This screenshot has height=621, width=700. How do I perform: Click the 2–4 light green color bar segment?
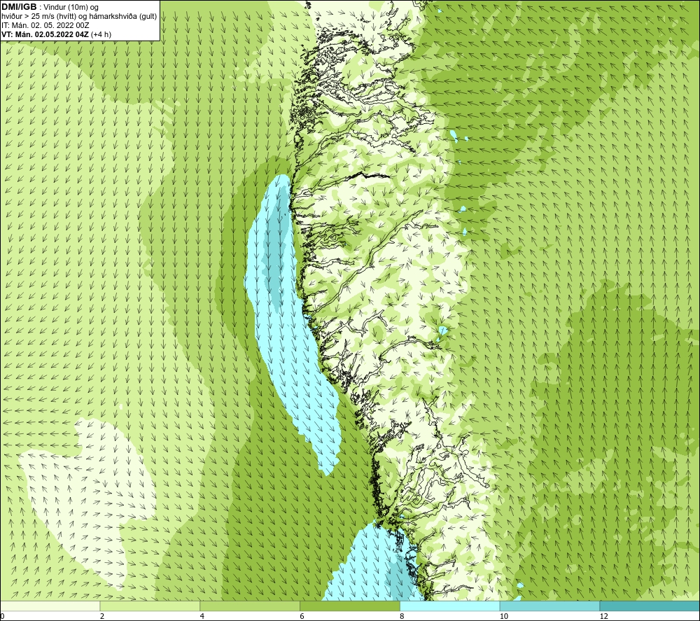pyautogui.click(x=150, y=606)
